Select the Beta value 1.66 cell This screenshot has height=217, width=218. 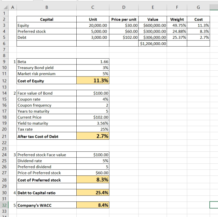coord(93,62)
